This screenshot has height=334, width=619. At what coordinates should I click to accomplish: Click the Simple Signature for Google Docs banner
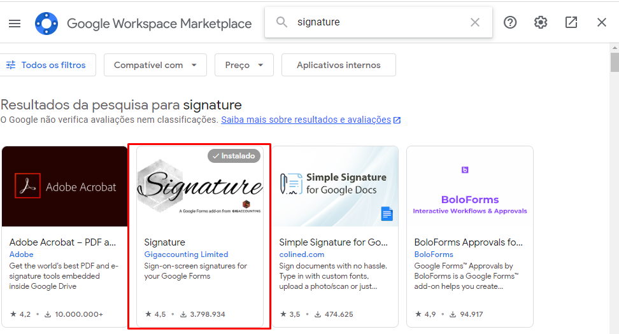pos(335,186)
